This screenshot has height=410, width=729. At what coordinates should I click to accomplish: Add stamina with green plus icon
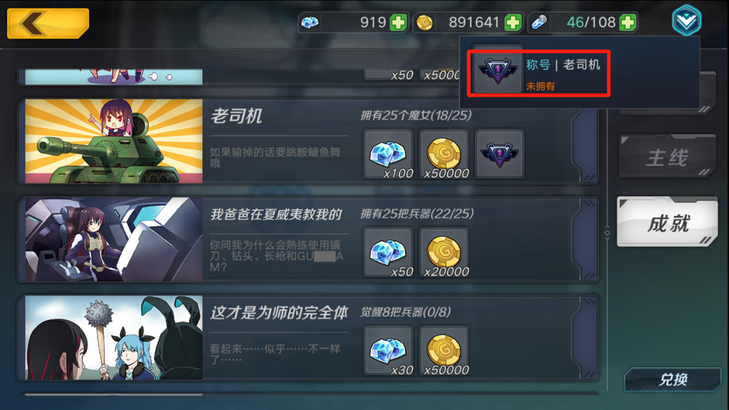click(x=627, y=23)
